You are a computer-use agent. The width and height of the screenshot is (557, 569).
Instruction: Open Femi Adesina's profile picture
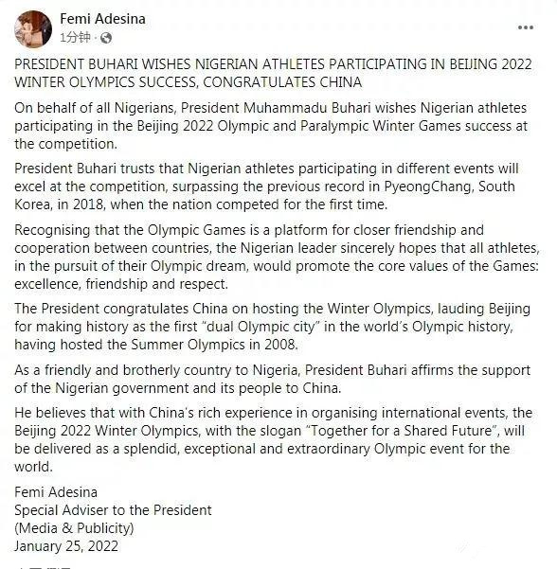tap(33, 29)
